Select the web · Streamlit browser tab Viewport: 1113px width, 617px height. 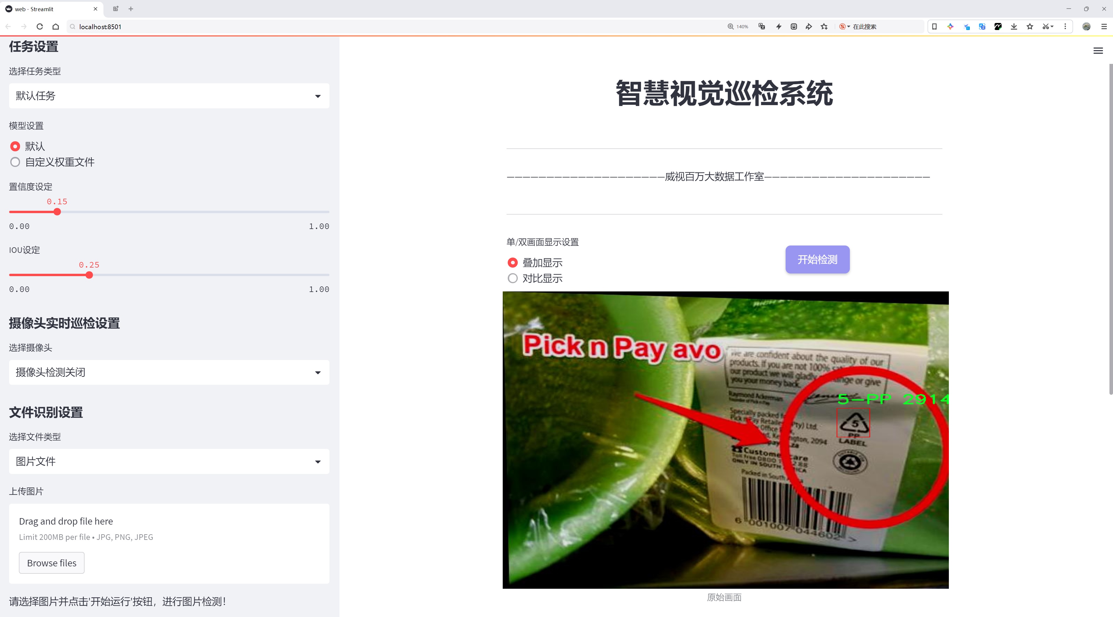coord(52,9)
